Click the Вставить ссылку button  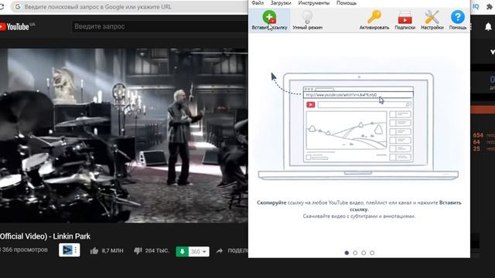(269, 19)
